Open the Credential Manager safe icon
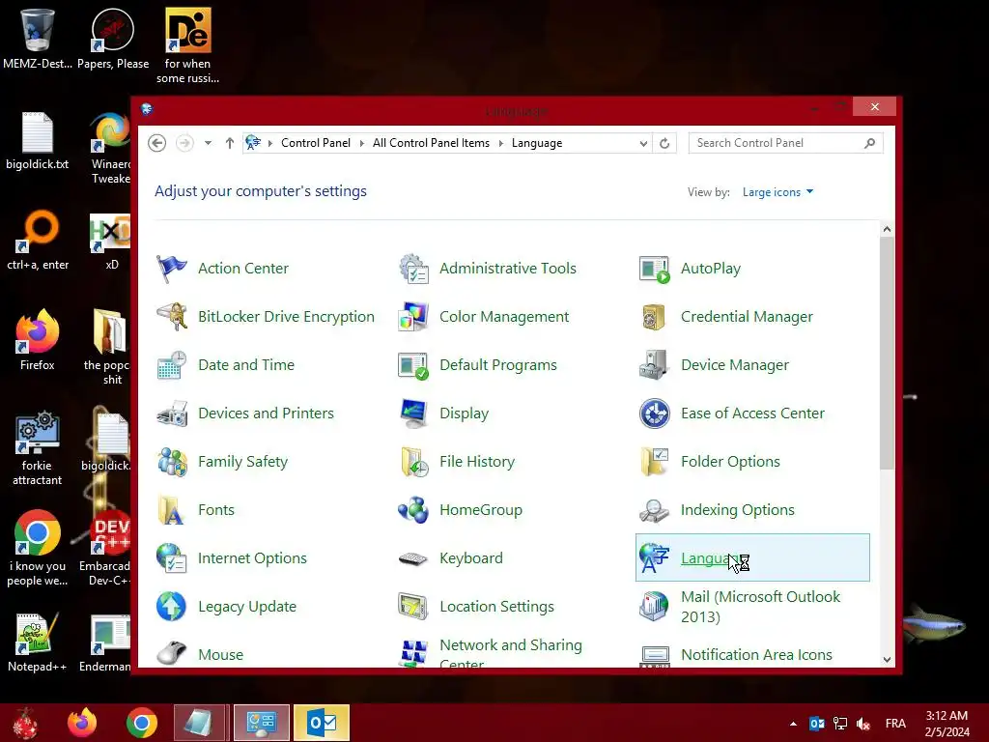 pos(655,317)
